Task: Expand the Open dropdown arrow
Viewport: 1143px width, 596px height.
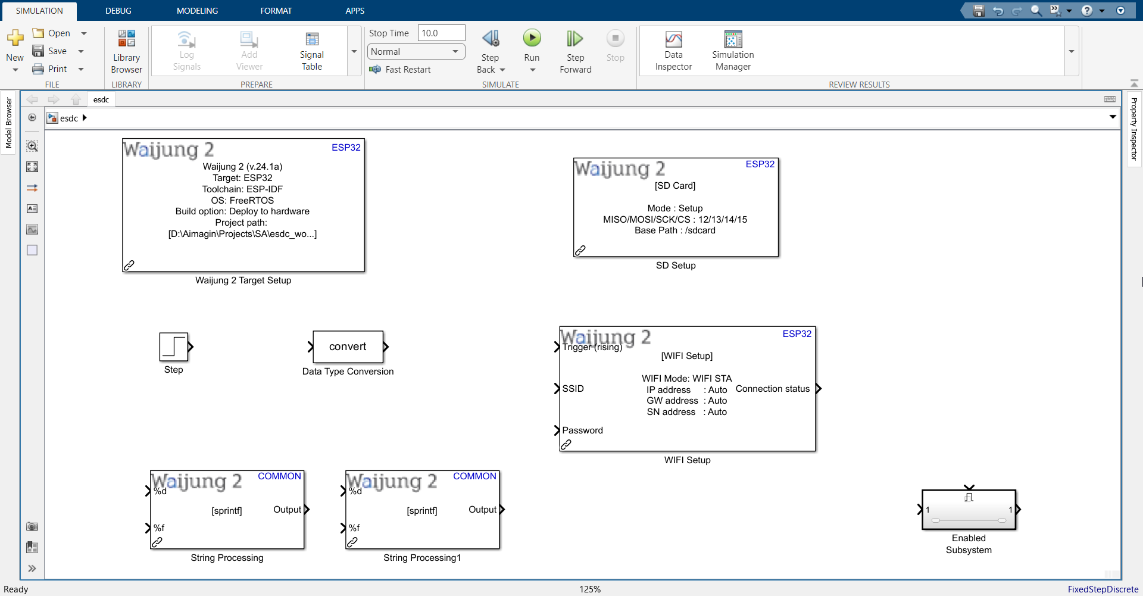Action: click(x=84, y=33)
